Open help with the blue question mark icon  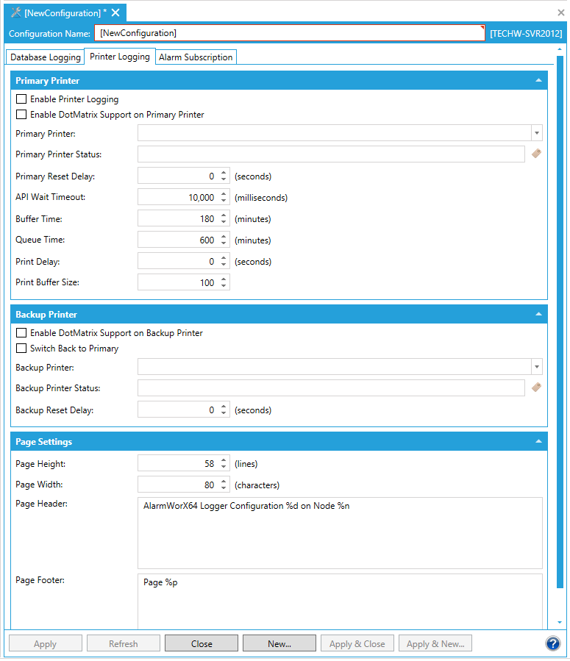tap(553, 643)
